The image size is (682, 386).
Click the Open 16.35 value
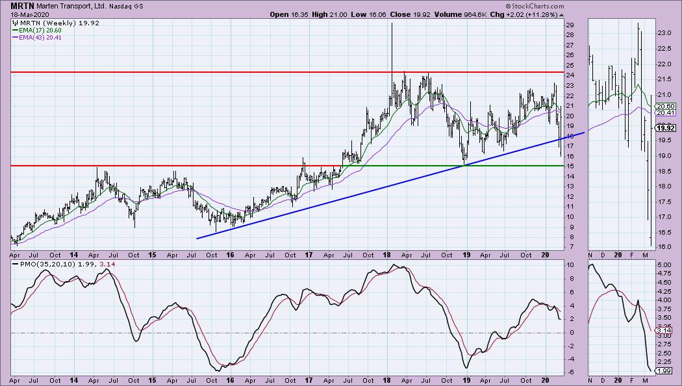[x=289, y=14]
